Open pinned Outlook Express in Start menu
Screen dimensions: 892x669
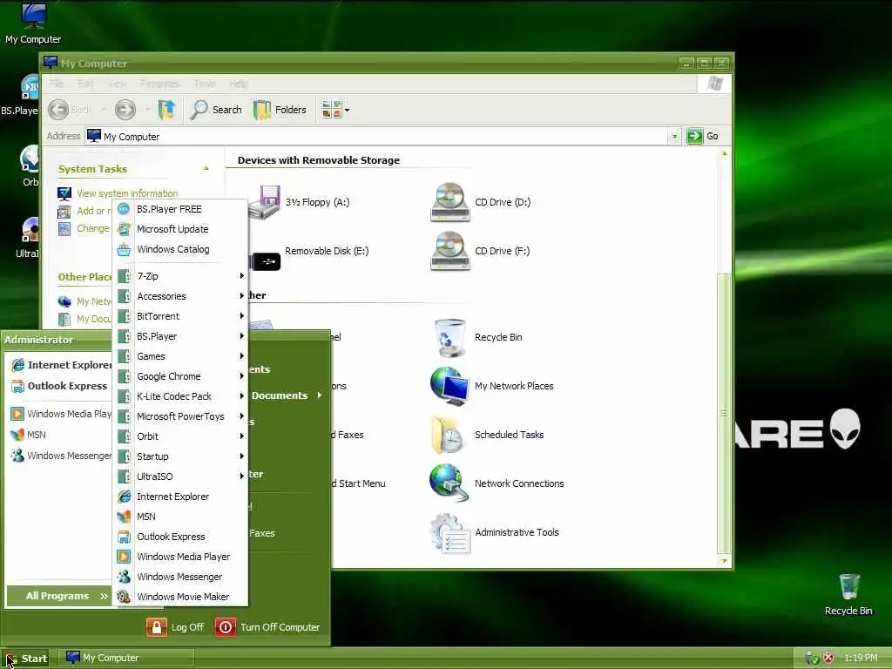60,386
